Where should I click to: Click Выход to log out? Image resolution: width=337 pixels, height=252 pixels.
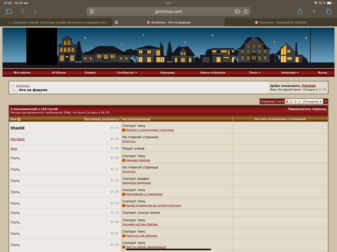(x=322, y=72)
